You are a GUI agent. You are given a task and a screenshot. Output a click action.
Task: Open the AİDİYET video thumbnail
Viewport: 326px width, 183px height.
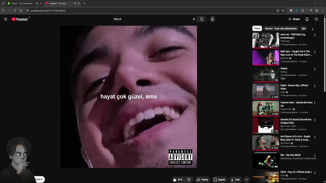click(x=266, y=74)
